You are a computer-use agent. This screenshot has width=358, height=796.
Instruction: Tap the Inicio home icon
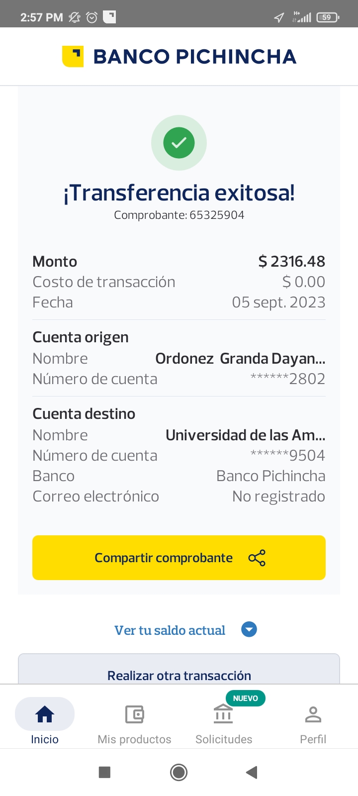pos(45,714)
